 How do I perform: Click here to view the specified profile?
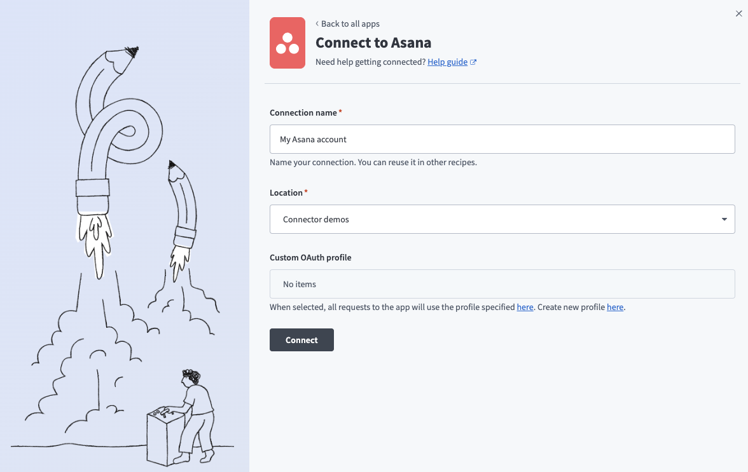(x=525, y=307)
